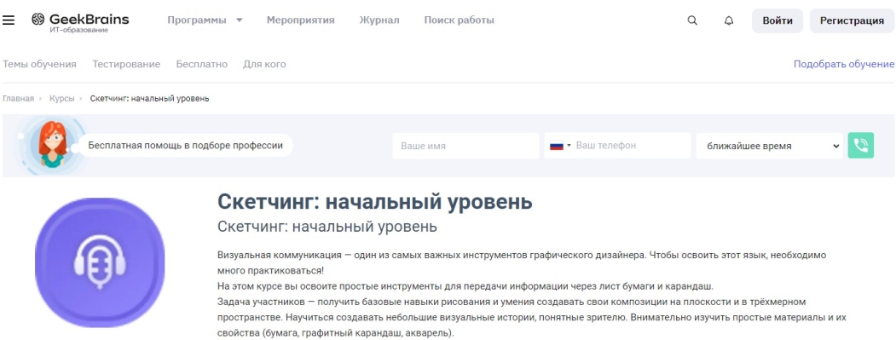
Task: Open the Журнал page
Action: click(379, 20)
